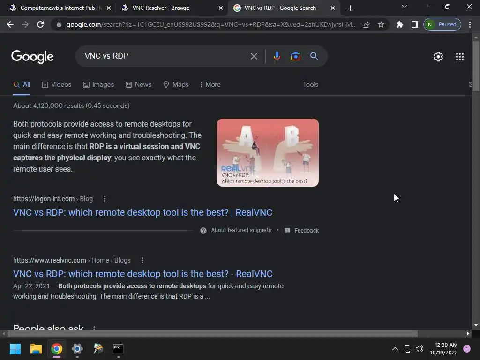Viewport: 480px width, 360px height.
Task: Click the address bar URL
Action: 211,24
